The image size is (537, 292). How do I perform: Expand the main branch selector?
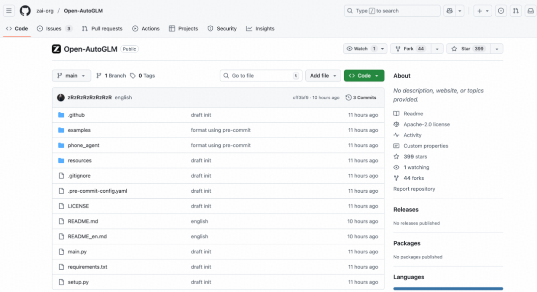click(71, 76)
